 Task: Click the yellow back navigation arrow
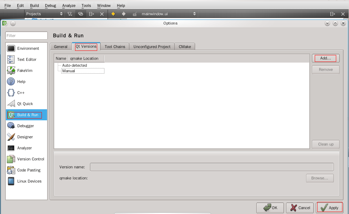pyautogui.click(x=113, y=14)
